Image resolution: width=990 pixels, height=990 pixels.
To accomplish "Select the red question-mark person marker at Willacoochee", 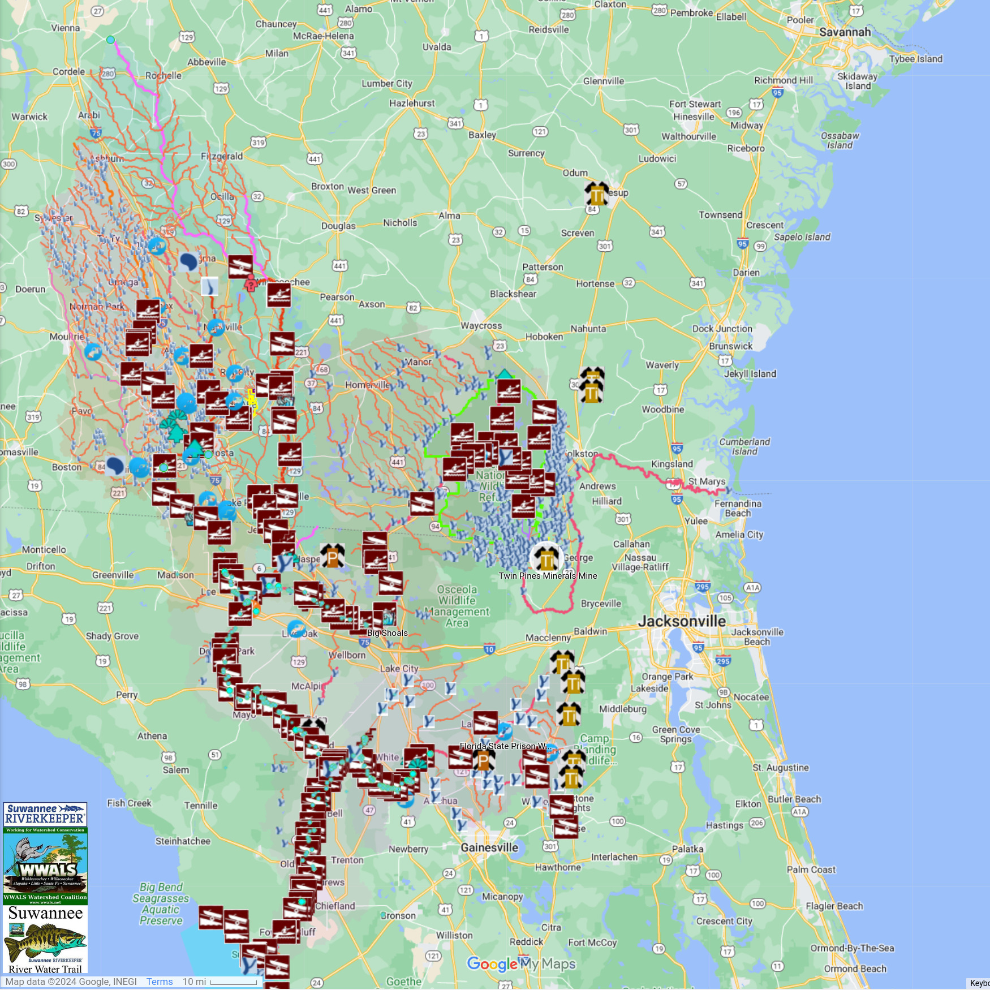I will pos(251,283).
